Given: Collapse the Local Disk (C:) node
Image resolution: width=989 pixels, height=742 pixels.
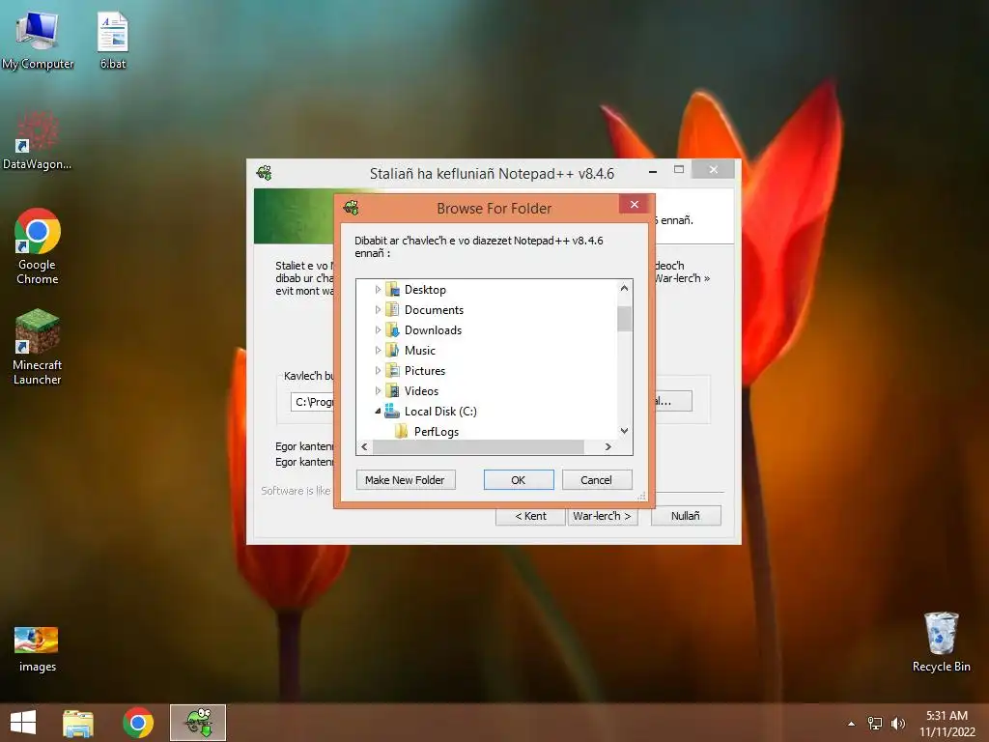Looking at the screenshot, I should [x=378, y=411].
